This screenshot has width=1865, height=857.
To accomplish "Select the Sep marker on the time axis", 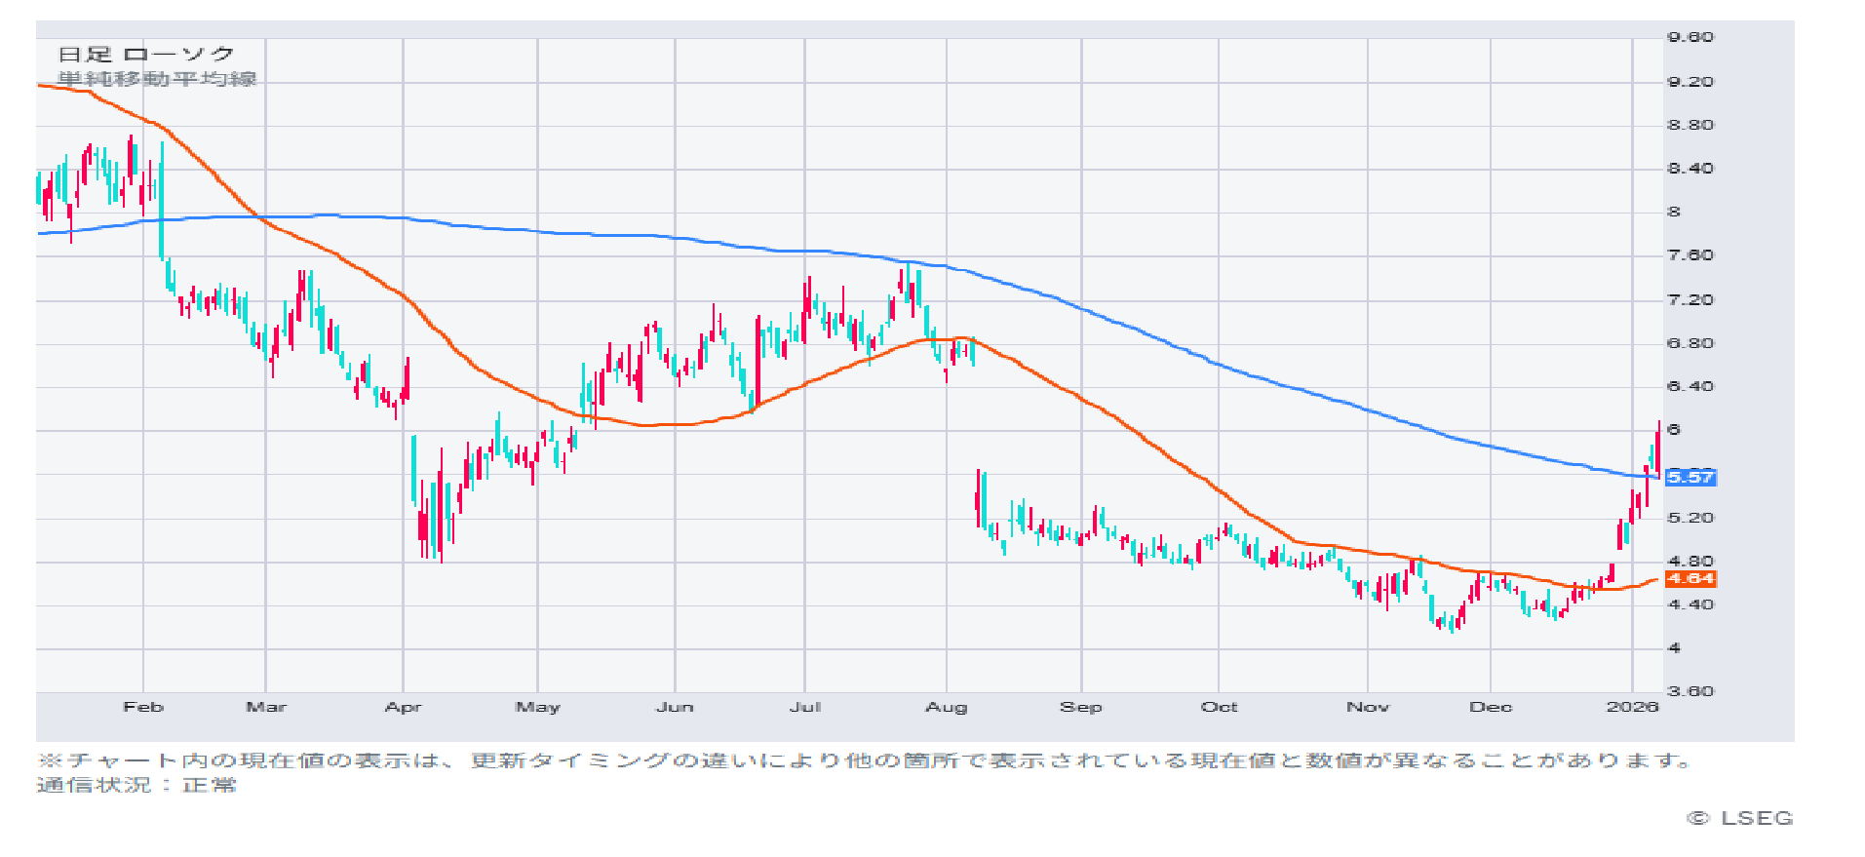I will click(x=1081, y=707).
